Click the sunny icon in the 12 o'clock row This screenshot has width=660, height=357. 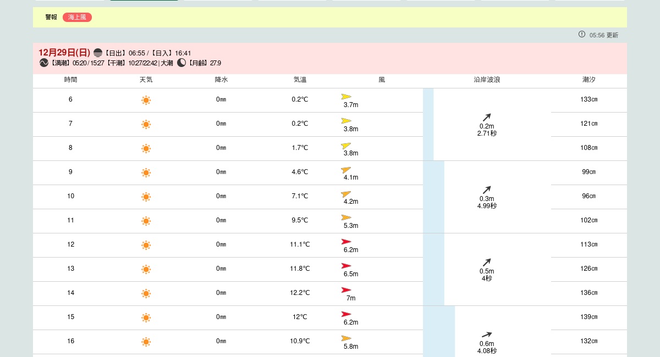146,245
